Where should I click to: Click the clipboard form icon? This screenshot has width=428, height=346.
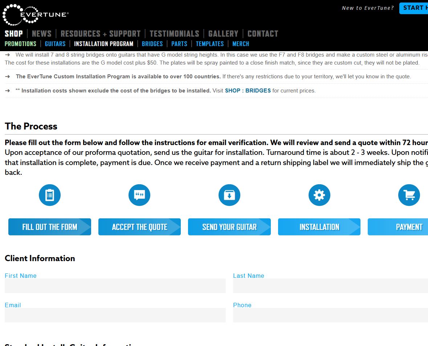point(50,195)
